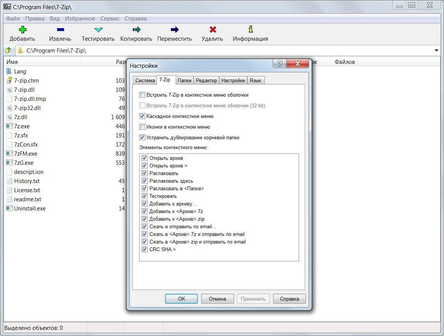Click the readme.txt document icon
Viewport: 444px width, 336px height.
pyautogui.click(x=9, y=199)
